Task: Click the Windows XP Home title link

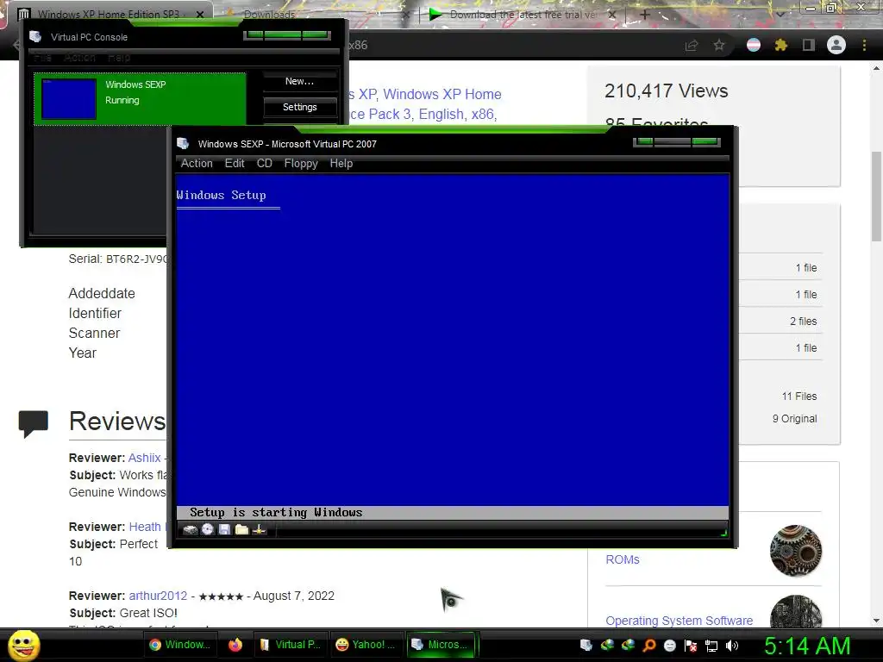Action: point(442,94)
